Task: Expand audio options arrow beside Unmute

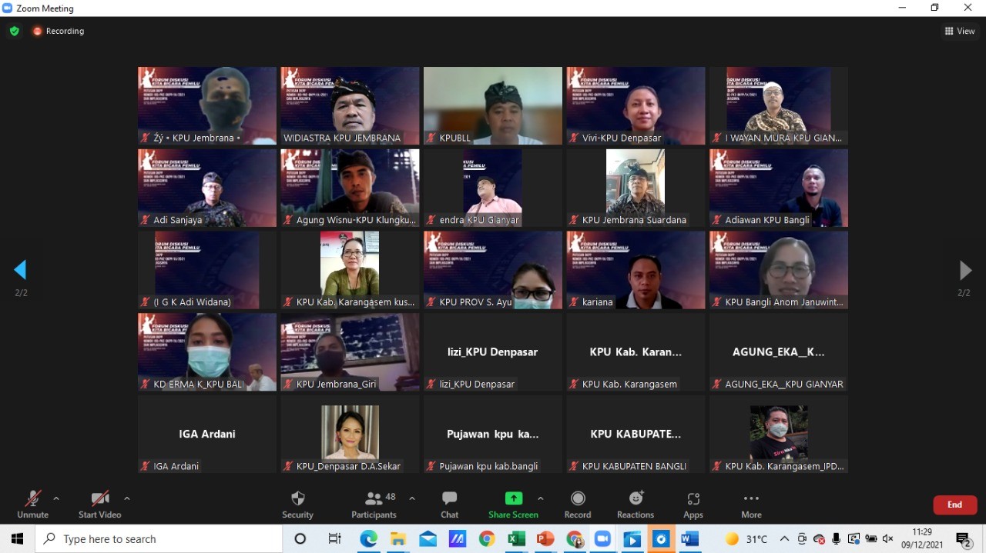Action: point(56,498)
